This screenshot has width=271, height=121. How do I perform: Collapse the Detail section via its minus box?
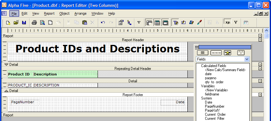point(260,81)
